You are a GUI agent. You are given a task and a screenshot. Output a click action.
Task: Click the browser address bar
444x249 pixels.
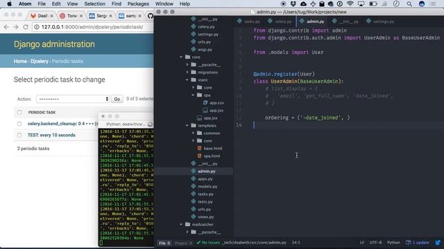(x=94, y=27)
